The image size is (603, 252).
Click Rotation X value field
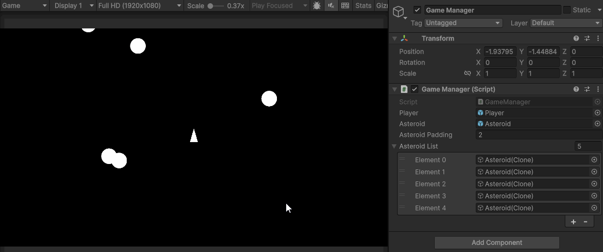[500, 62]
